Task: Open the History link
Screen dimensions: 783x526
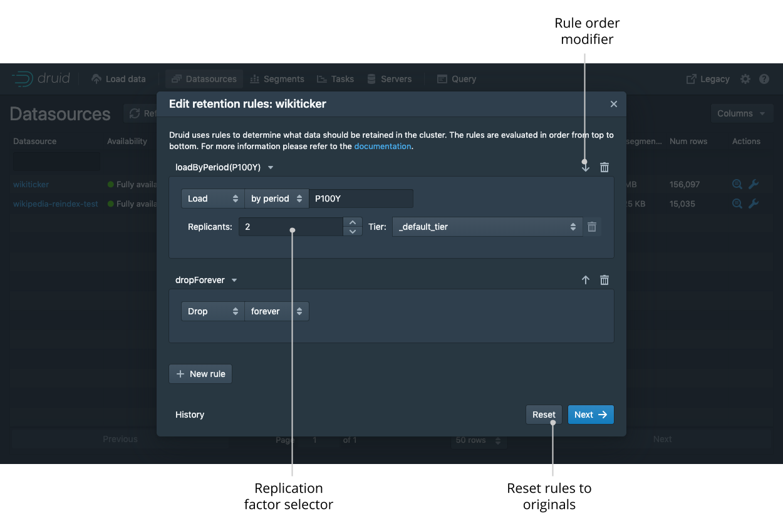Action: 190,415
